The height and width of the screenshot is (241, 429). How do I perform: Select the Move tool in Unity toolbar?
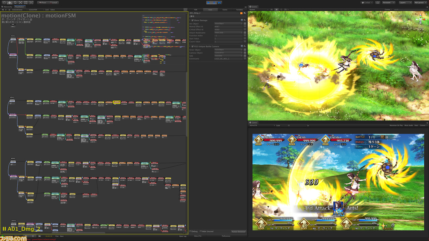[9, 2]
